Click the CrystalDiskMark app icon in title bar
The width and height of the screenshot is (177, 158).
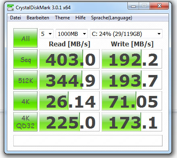(10, 8)
